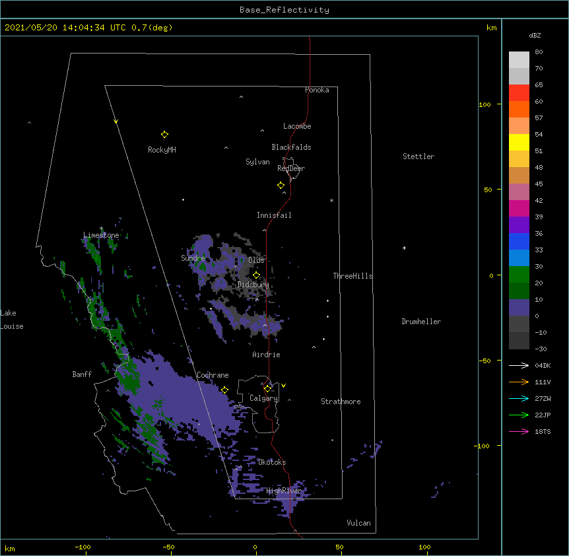This screenshot has width=569, height=556.
Task: Pick the orange swatch between 60 and 57
Action: pos(519,109)
